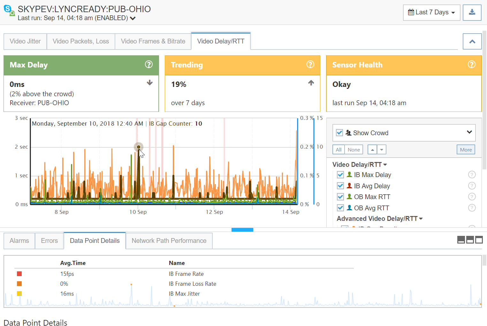This screenshot has height=326, width=487.
Task: Open Trending help question mark
Action: [x=310, y=65]
